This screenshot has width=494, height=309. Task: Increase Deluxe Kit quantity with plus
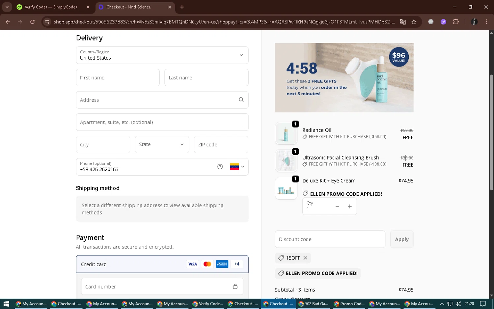point(350,206)
